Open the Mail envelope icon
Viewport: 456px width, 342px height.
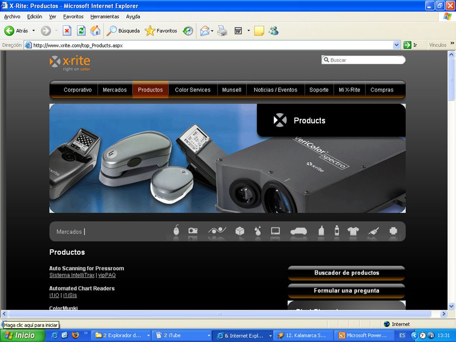205,30
